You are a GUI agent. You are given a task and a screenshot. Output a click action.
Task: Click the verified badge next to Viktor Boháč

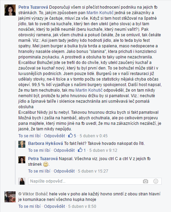pyautogui.click(x=20, y=194)
